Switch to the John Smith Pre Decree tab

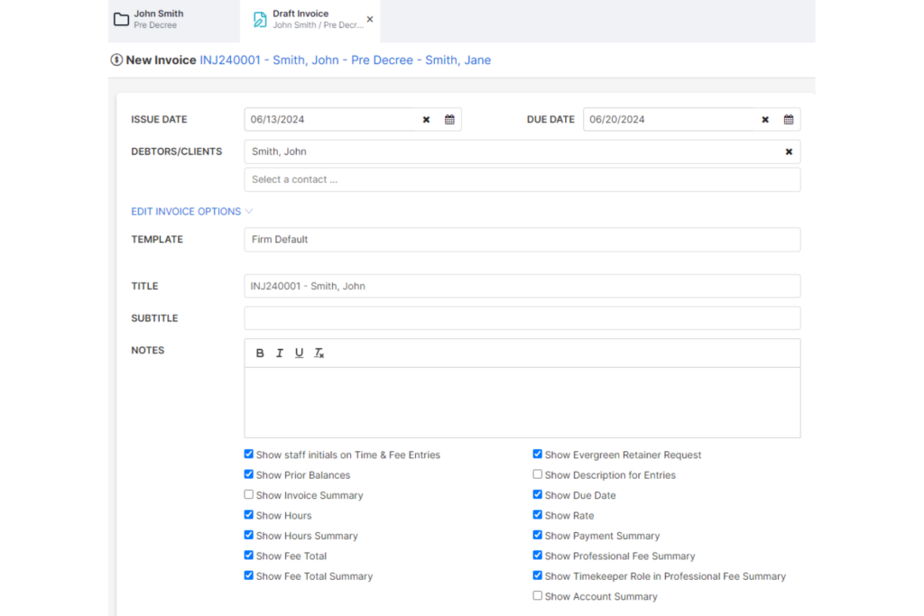[x=174, y=20]
